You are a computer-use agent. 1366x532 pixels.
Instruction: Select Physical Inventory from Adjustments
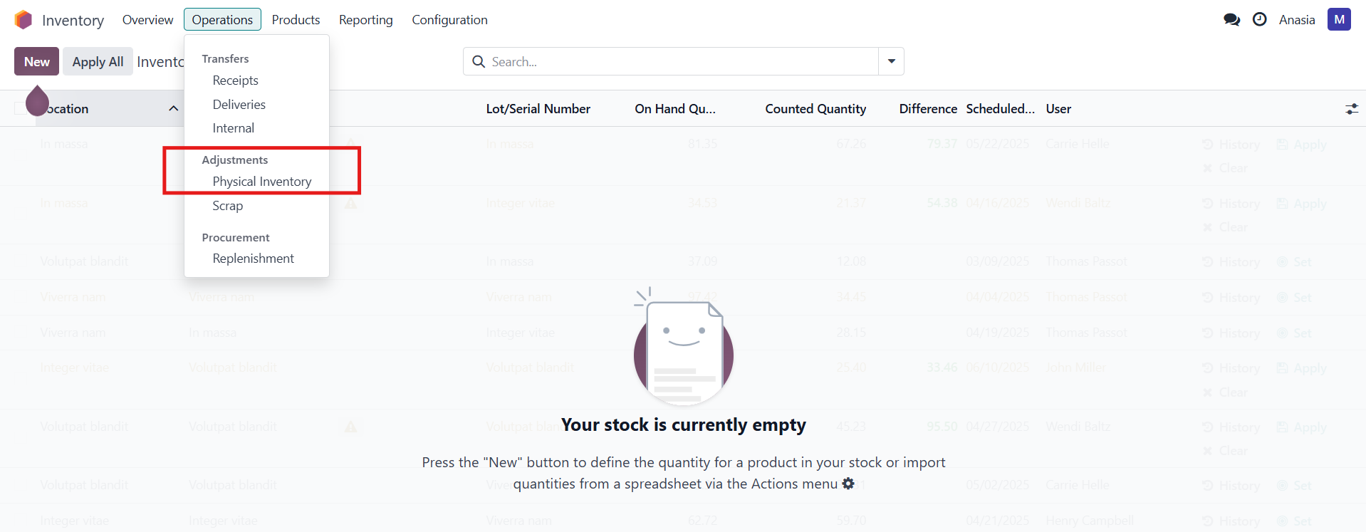pyautogui.click(x=261, y=181)
